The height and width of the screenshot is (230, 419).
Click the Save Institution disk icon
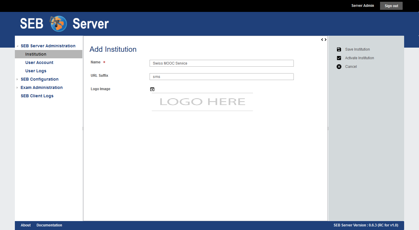pyautogui.click(x=339, y=49)
